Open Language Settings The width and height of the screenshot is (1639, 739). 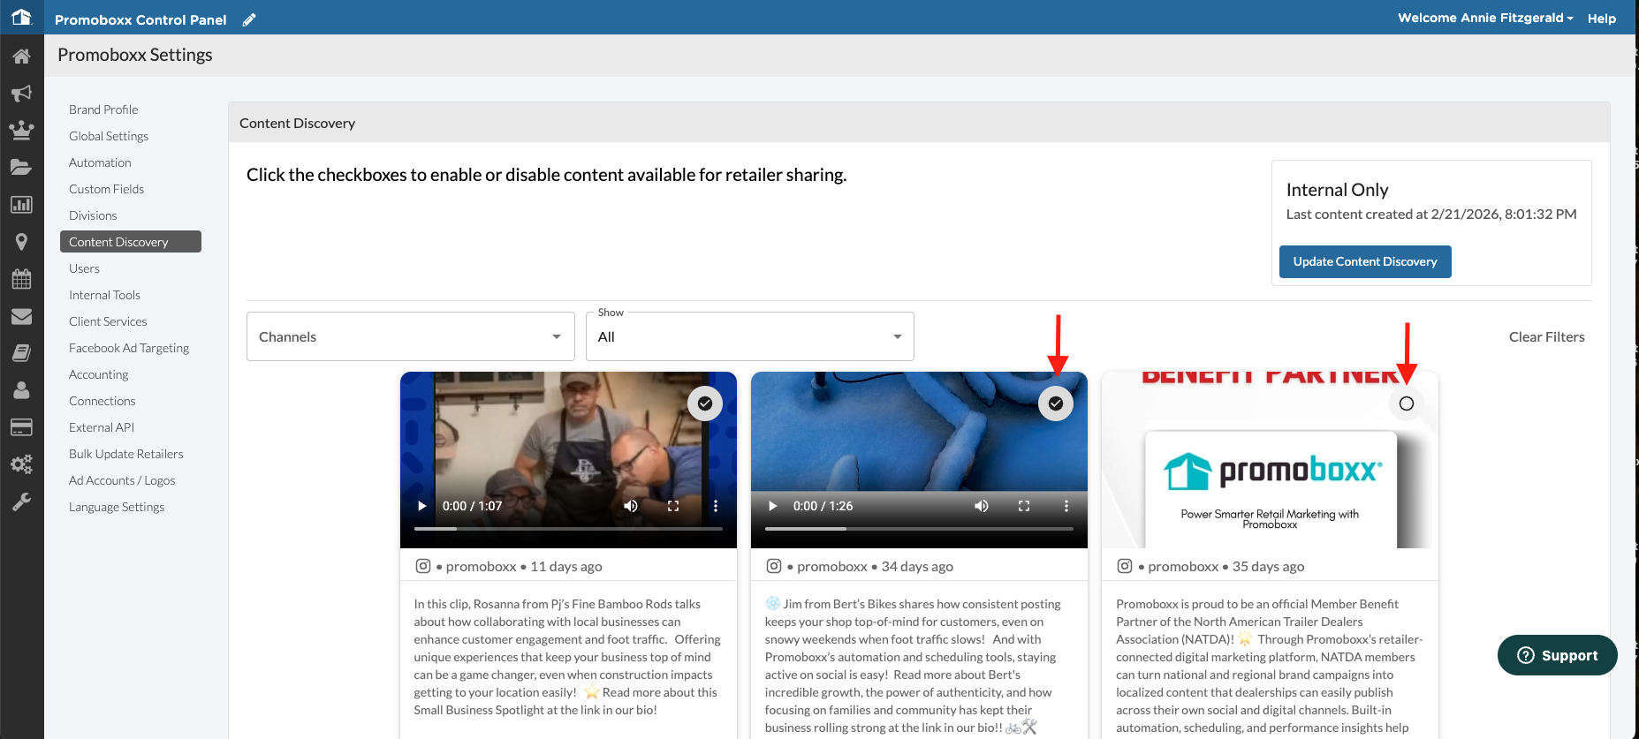[117, 507]
